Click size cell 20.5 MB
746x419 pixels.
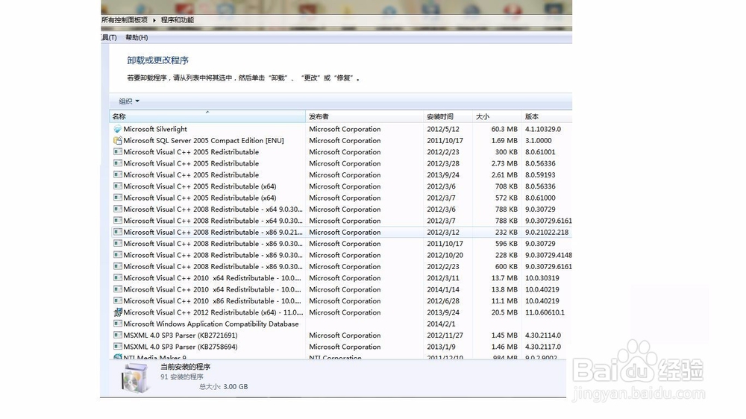[504, 312]
